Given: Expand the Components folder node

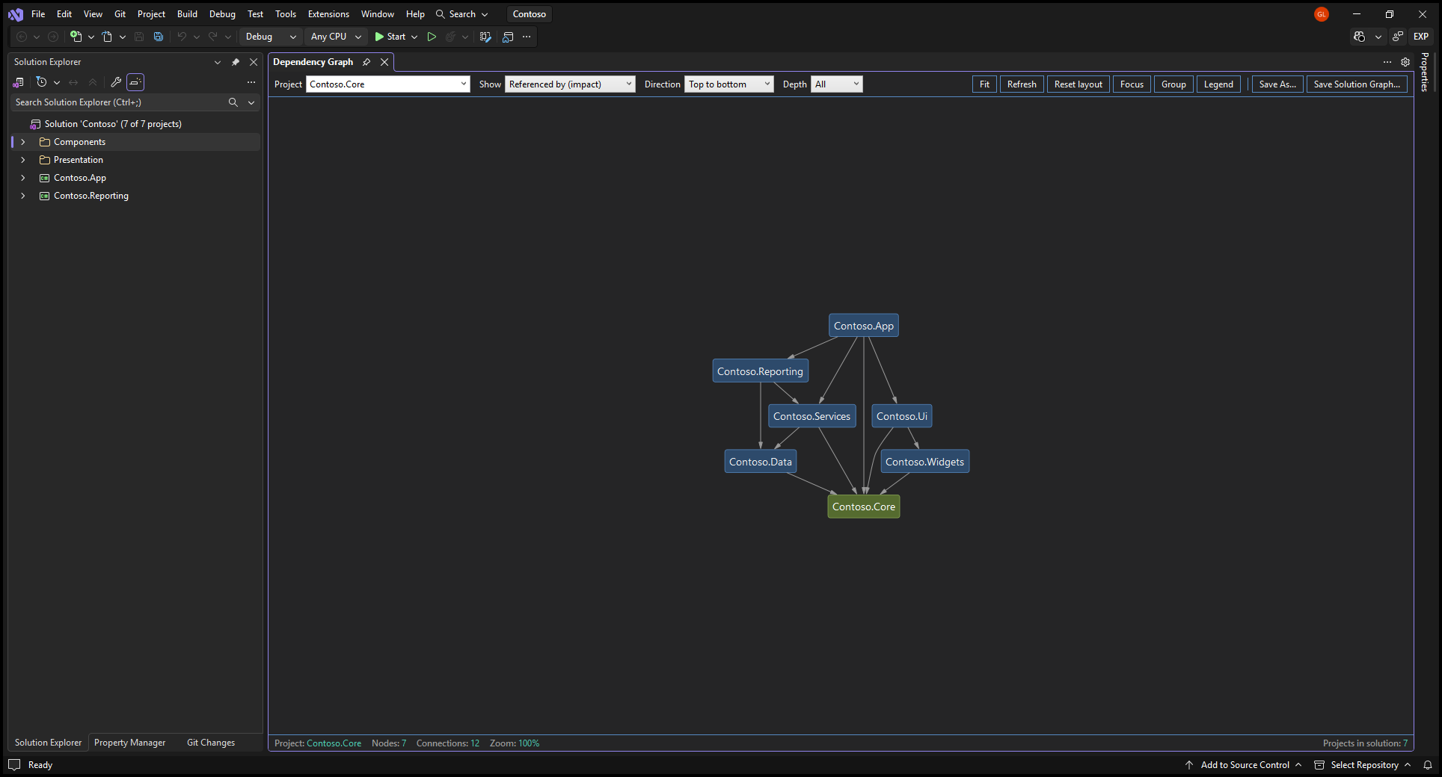Looking at the screenshot, I should tap(23, 142).
